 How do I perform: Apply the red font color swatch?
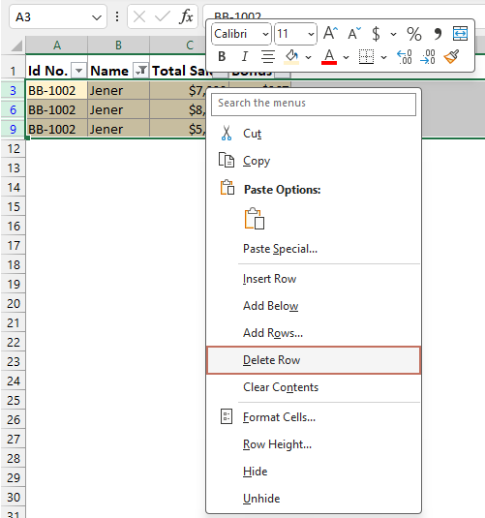[x=329, y=57]
